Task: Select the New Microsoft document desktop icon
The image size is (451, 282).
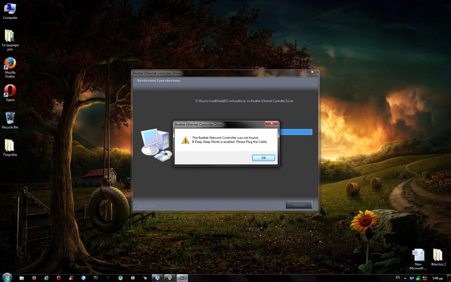Action: (418, 259)
